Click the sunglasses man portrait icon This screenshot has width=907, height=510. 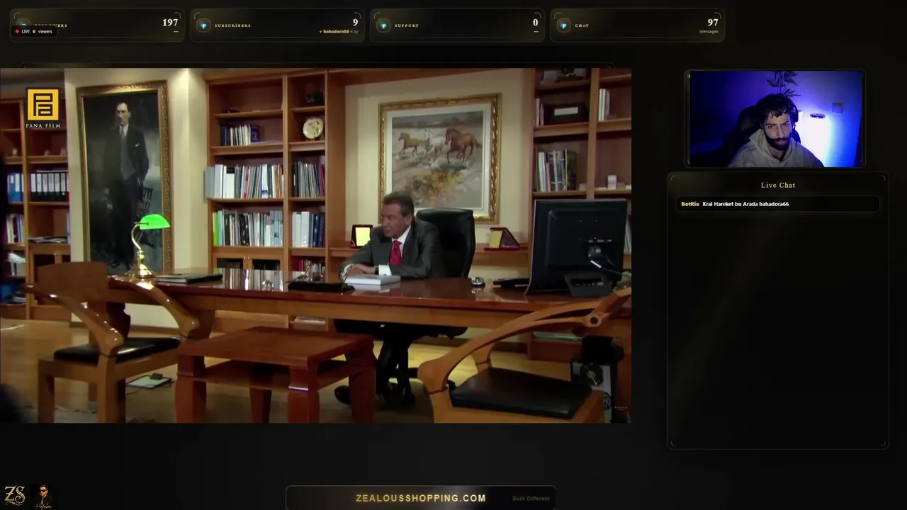[x=42, y=496]
